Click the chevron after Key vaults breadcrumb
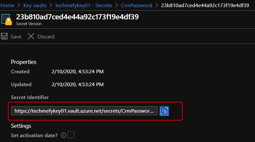Screen dimensions: 255x142 tap(51, 5)
